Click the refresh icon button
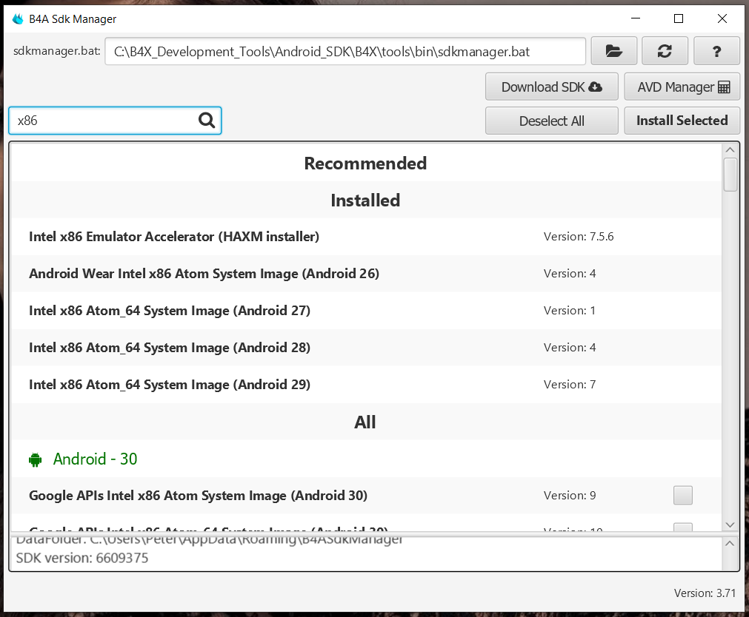749x617 pixels. click(x=665, y=51)
